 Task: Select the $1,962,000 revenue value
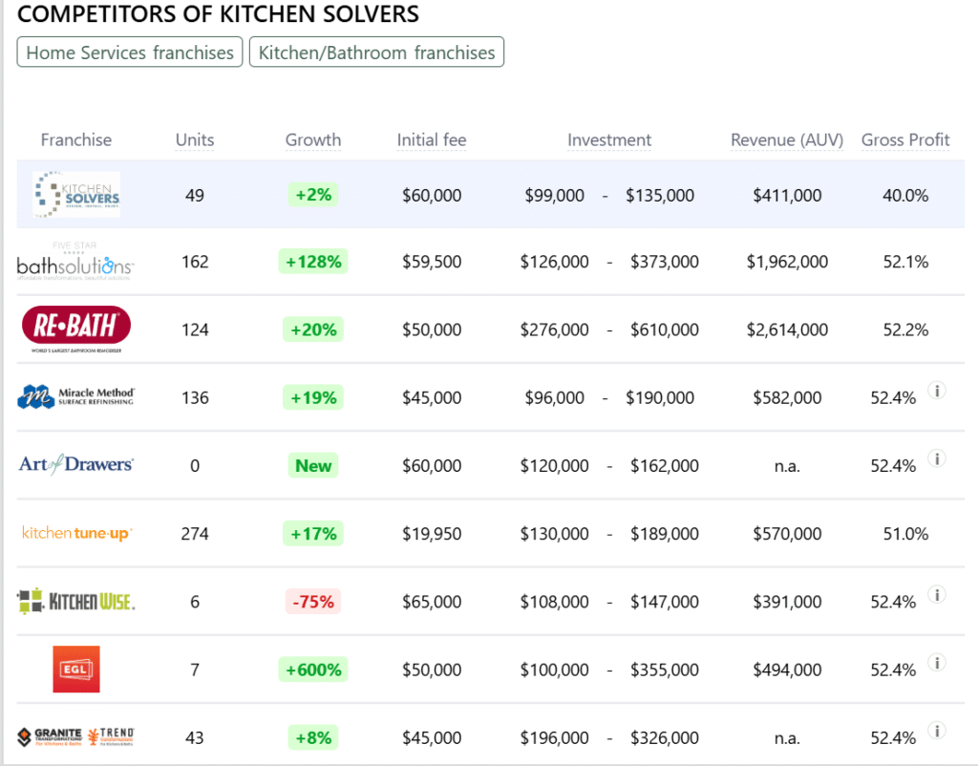coord(787,262)
